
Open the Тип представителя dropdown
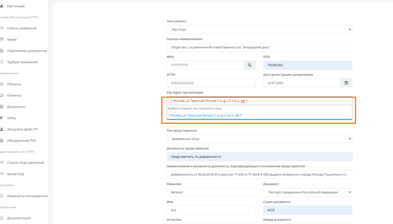pyautogui.click(x=259, y=139)
